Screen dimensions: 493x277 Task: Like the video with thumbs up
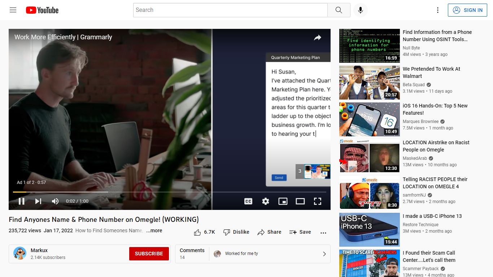pyautogui.click(x=204, y=232)
